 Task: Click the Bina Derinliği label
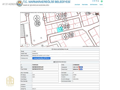[x=24, y=81]
